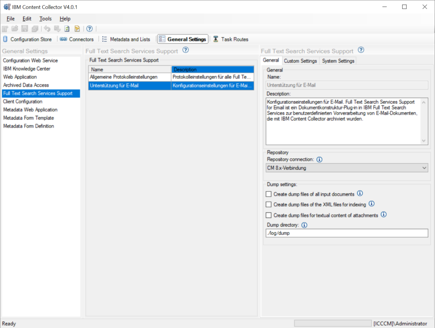Sort table by the Description column header

(212, 69)
